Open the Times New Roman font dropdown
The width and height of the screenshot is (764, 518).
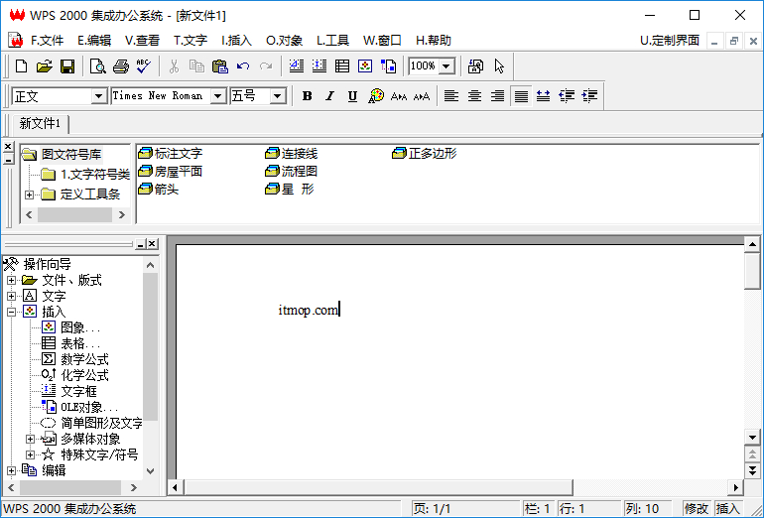click(x=218, y=96)
